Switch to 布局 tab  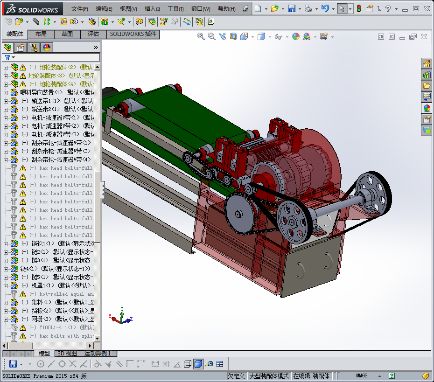click(x=41, y=35)
